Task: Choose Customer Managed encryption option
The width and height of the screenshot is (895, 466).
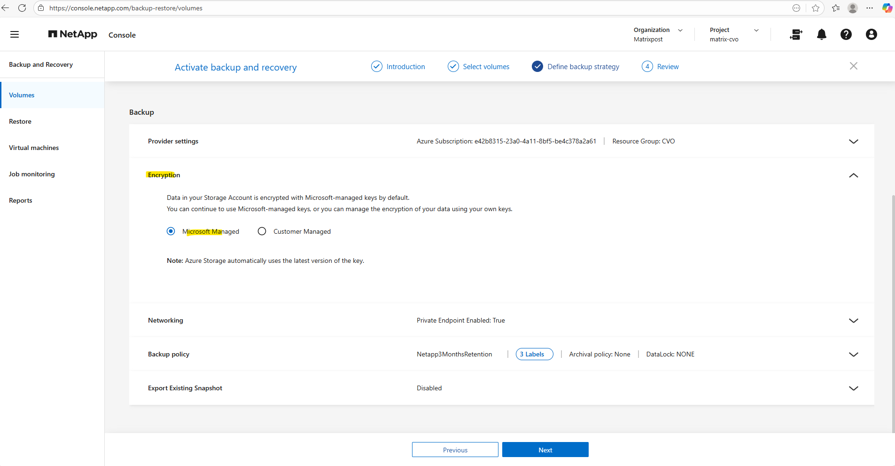Action: pyautogui.click(x=262, y=231)
